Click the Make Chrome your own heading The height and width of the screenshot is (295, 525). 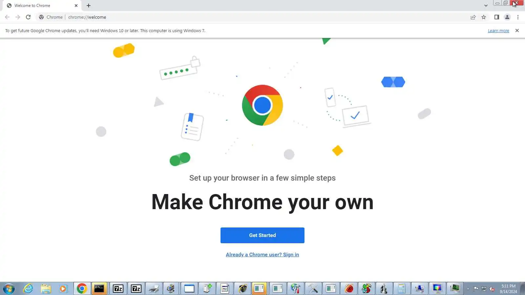pyautogui.click(x=262, y=202)
